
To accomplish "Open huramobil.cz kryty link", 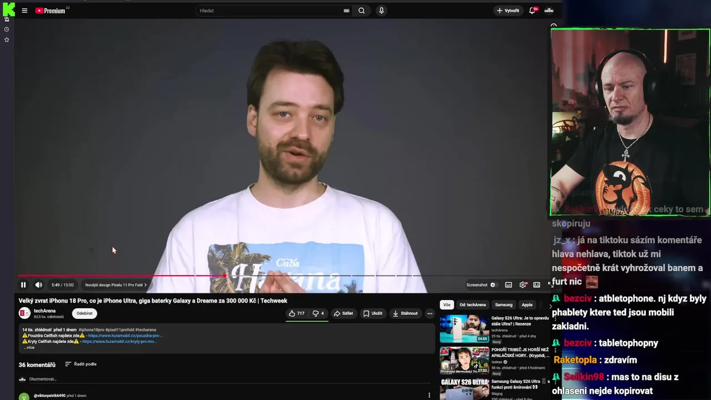I will [x=119, y=342].
